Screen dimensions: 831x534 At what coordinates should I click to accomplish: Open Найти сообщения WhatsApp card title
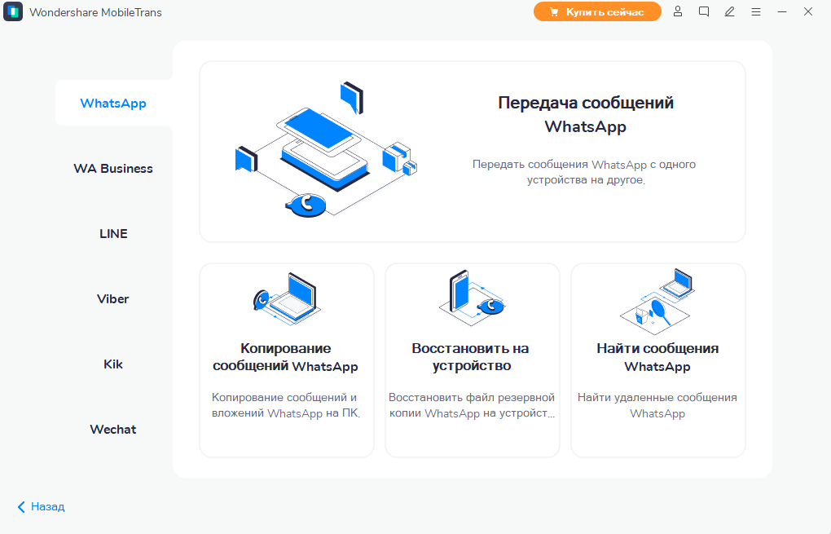pyautogui.click(x=657, y=357)
